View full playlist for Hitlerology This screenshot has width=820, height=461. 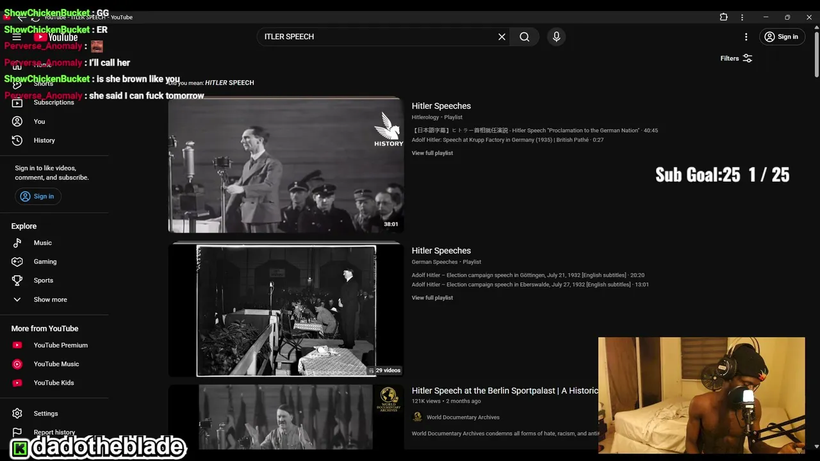[432, 153]
